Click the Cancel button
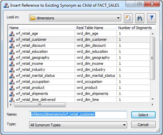Screen dimensions: 163x135 [143, 125]
